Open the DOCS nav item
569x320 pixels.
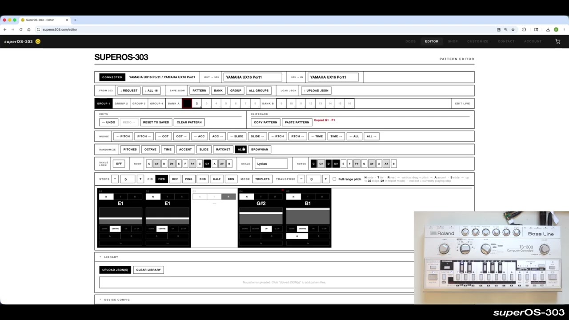coord(410,41)
